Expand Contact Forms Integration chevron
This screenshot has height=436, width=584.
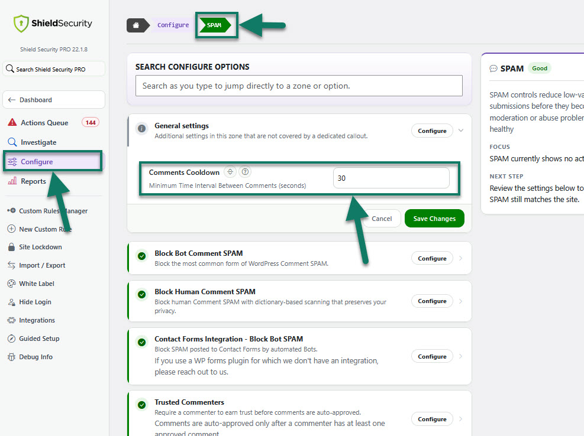pyautogui.click(x=461, y=356)
